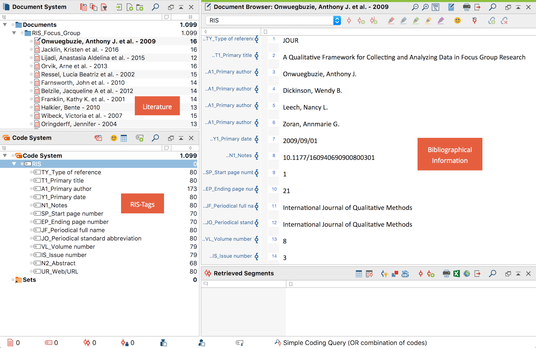Select Wibeck, Victoria et al. - 2007 document
536x348 pixels.
[x=82, y=116]
